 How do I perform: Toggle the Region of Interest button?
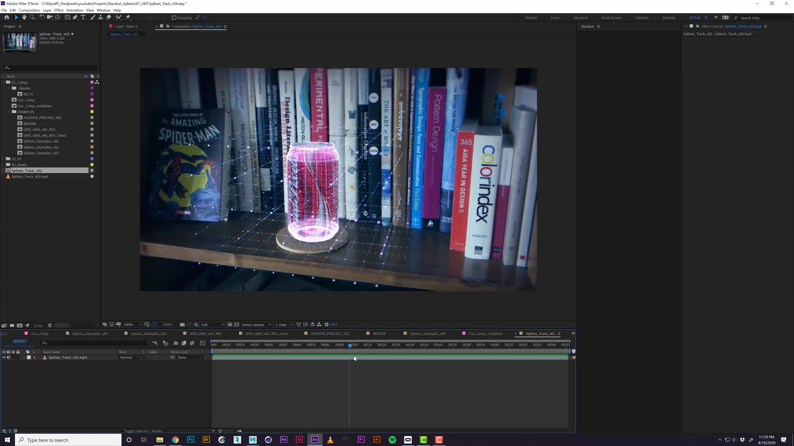tap(230, 325)
